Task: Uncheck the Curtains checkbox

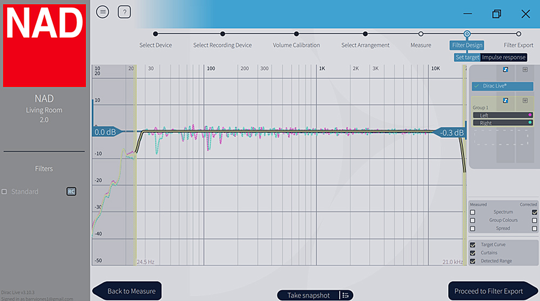Action: (x=473, y=253)
